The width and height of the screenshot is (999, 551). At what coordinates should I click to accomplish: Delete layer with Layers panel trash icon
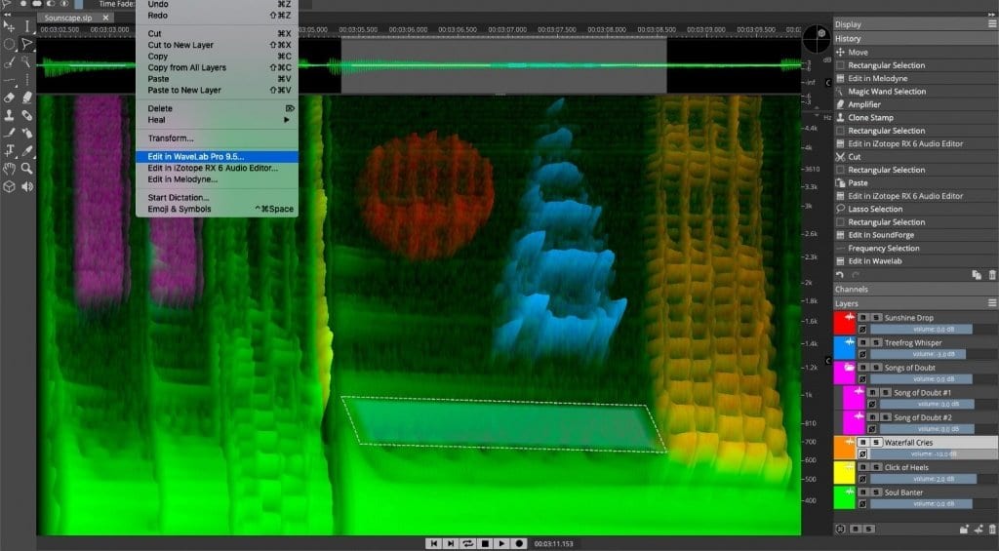992,529
